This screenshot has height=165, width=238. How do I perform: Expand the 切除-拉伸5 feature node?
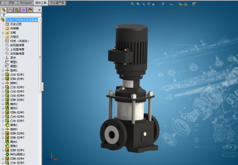[x=3, y=112]
